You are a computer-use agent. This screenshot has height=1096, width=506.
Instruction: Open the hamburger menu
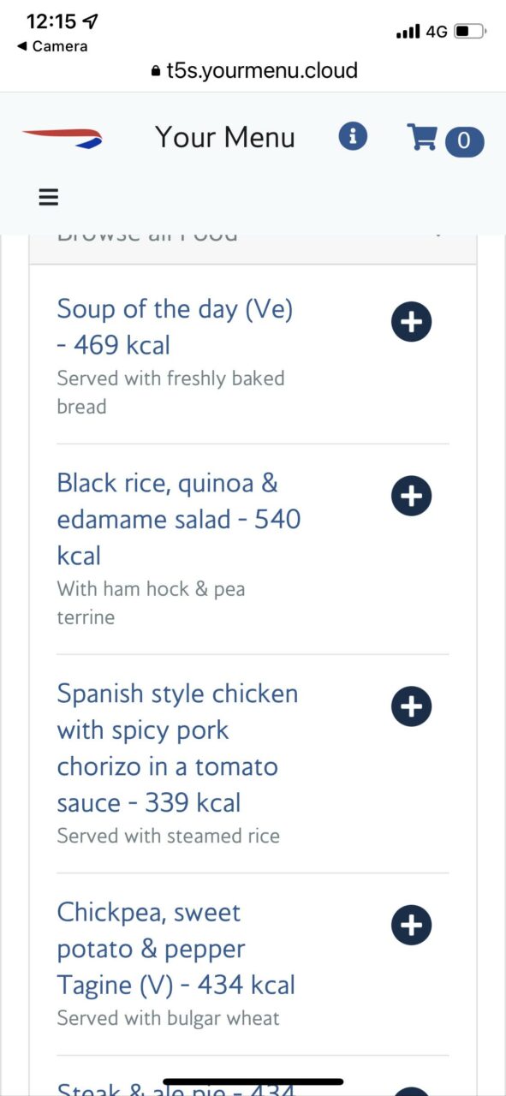(49, 197)
